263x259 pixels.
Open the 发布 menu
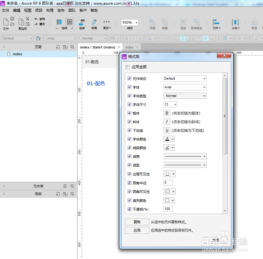point(61,10)
